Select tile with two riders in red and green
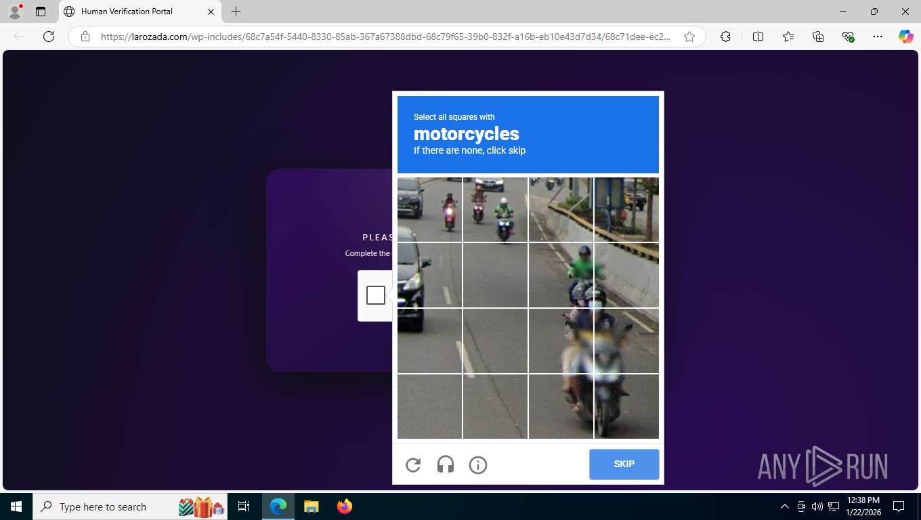The image size is (921, 520). [495, 209]
